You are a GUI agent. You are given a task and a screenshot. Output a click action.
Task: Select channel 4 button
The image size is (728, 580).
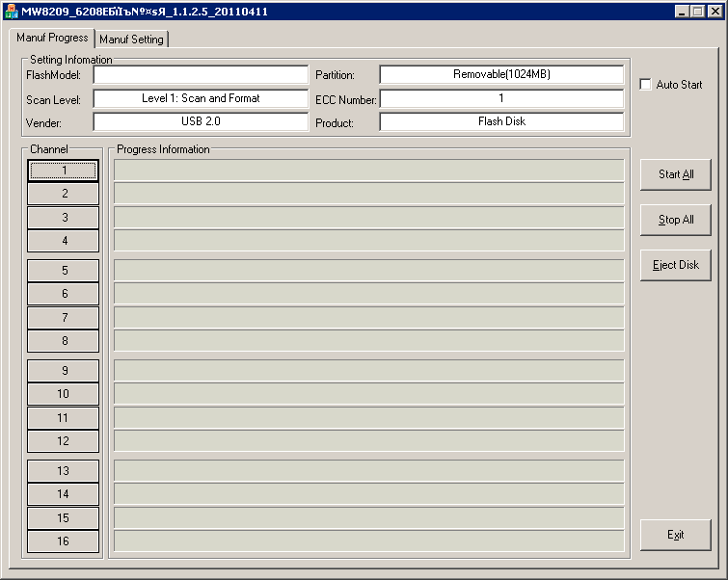click(x=63, y=241)
